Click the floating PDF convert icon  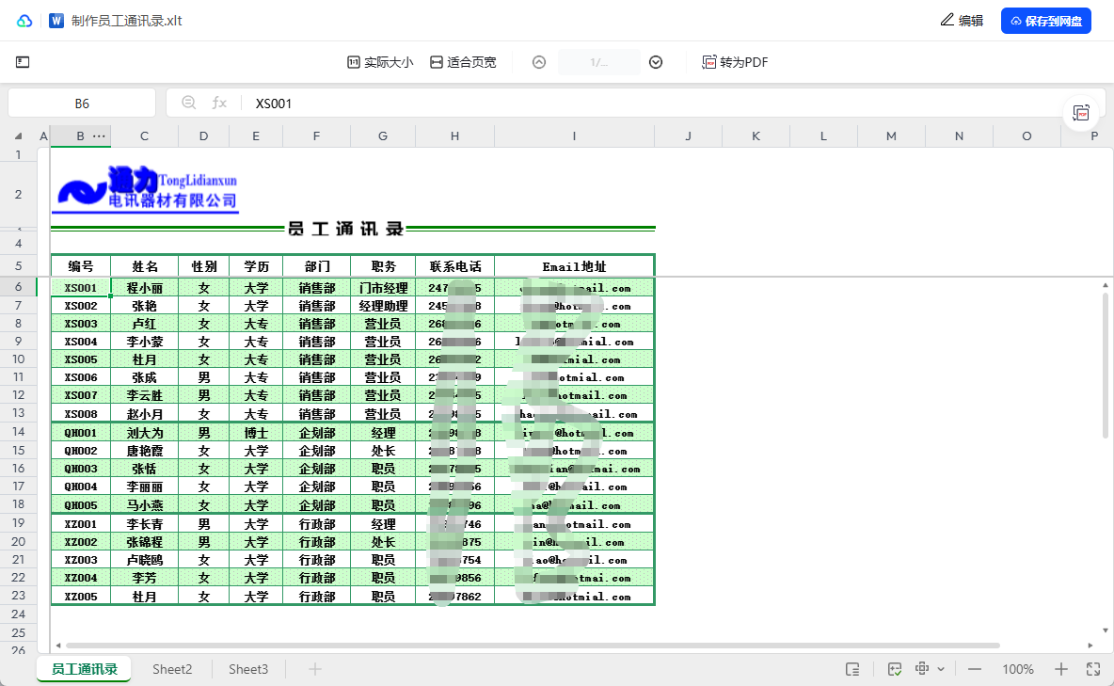(x=1081, y=113)
